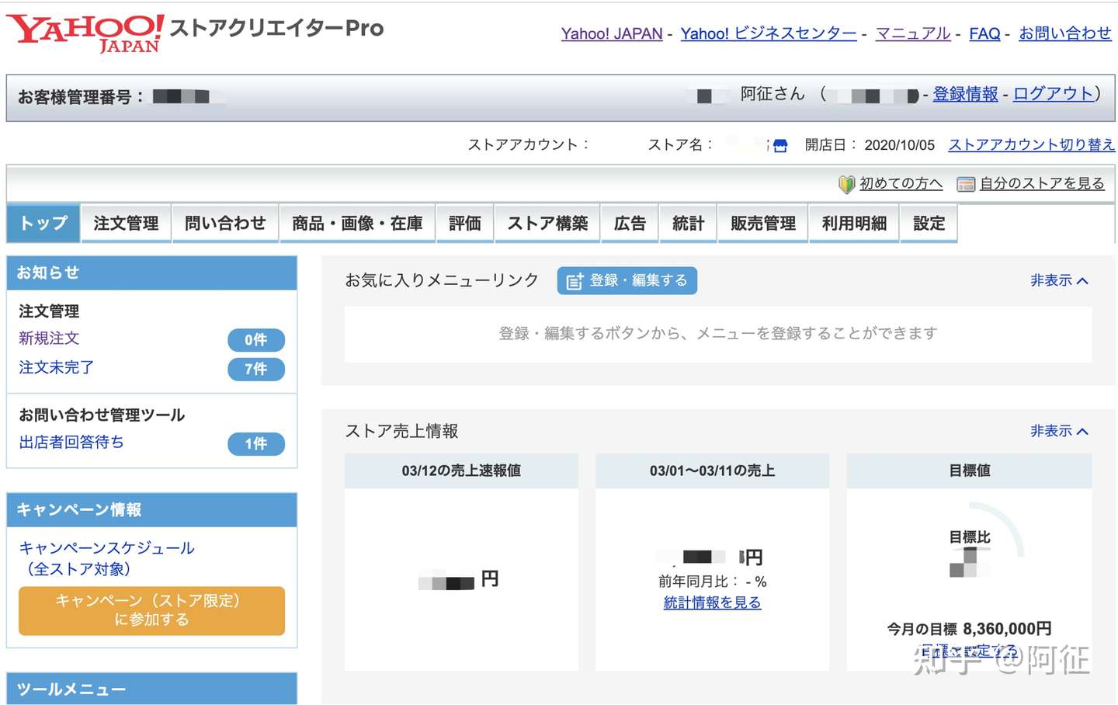Click the お問い合わせ header link
The image size is (1118, 705).
(1065, 33)
